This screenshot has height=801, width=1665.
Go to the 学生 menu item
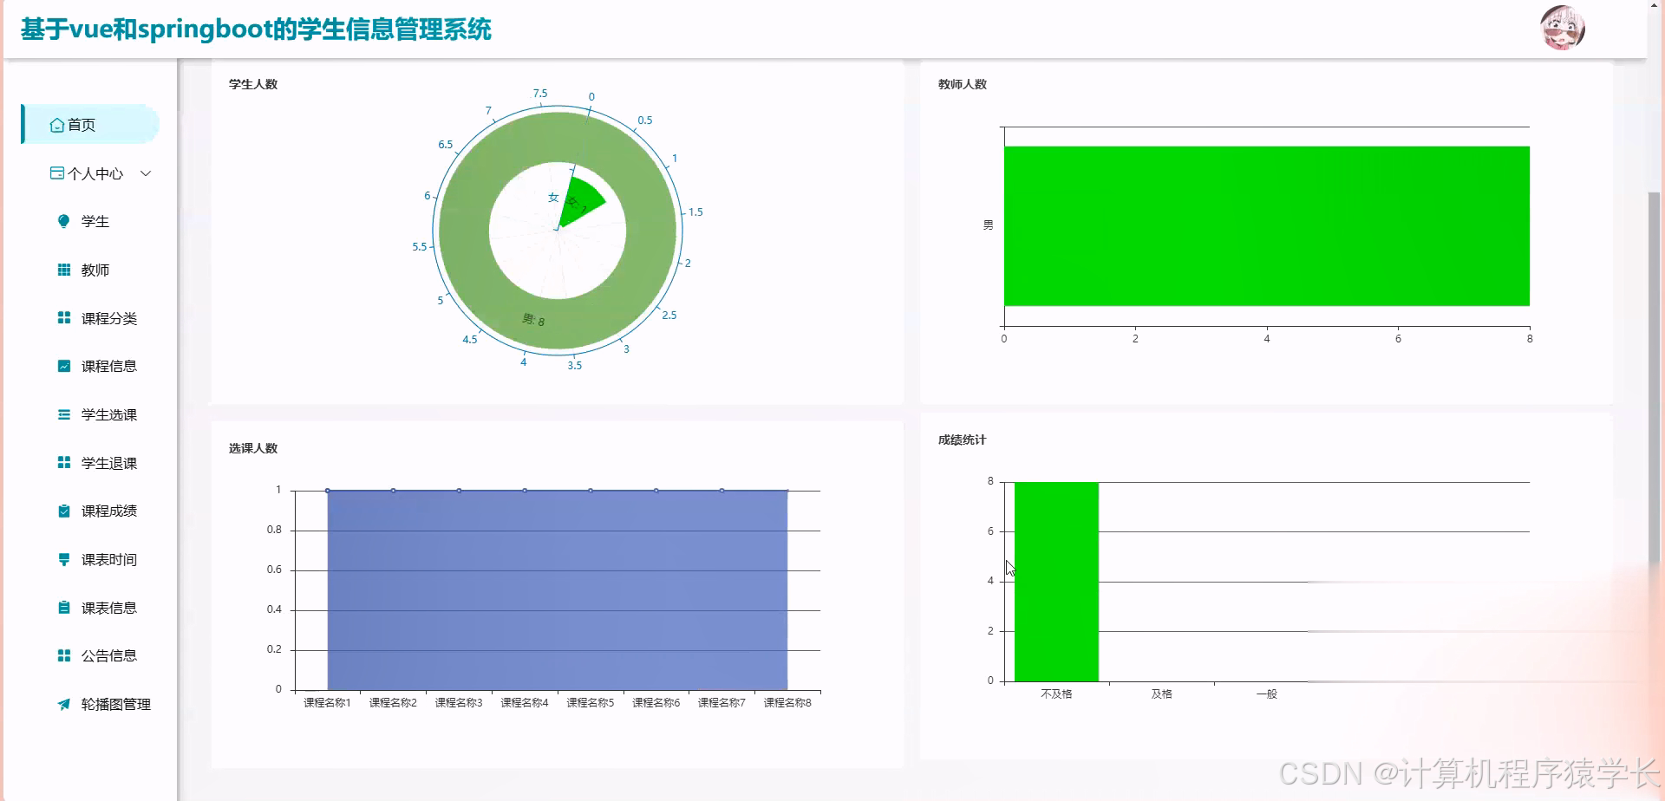coord(90,221)
